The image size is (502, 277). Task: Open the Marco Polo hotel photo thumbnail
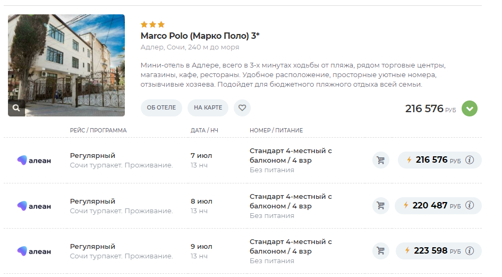pos(66,65)
